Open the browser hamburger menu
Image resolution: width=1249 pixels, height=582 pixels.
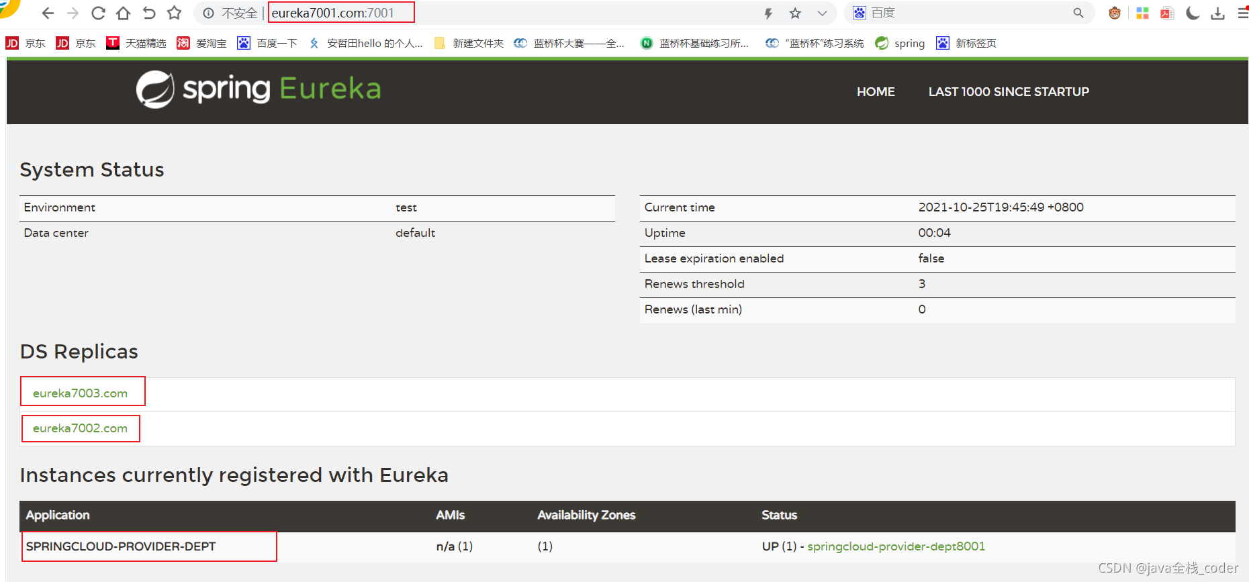coord(1243,13)
